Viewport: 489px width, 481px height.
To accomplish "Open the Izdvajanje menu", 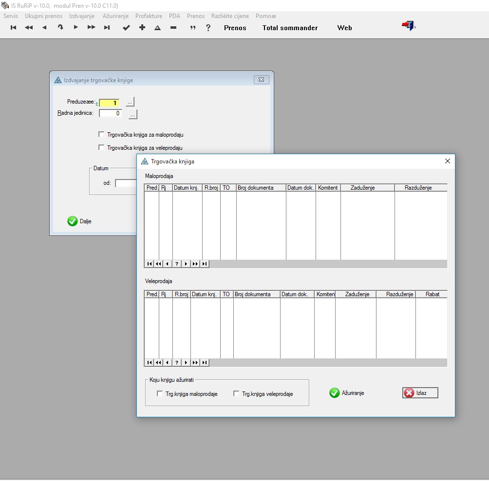I will 82,16.
